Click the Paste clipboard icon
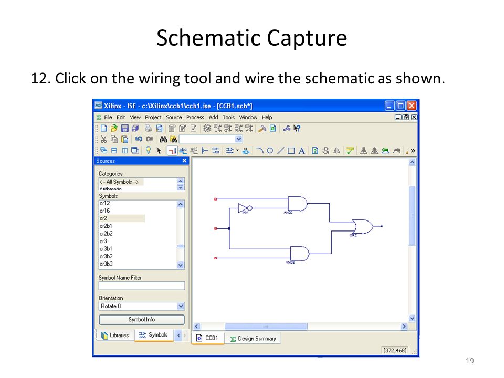The image size is (504, 378). point(125,139)
